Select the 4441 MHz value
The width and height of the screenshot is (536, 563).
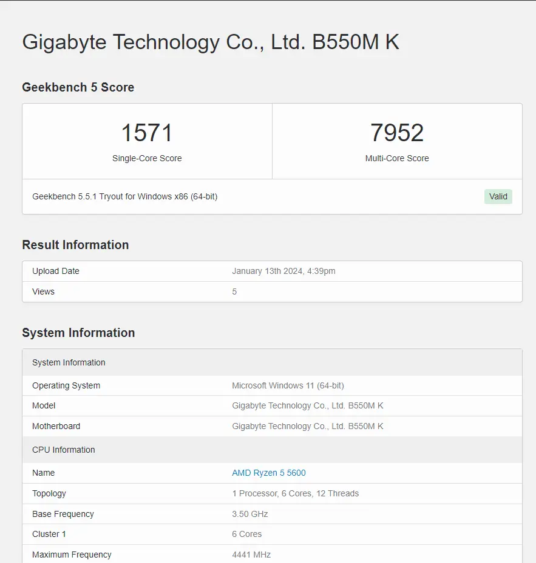point(251,555)
